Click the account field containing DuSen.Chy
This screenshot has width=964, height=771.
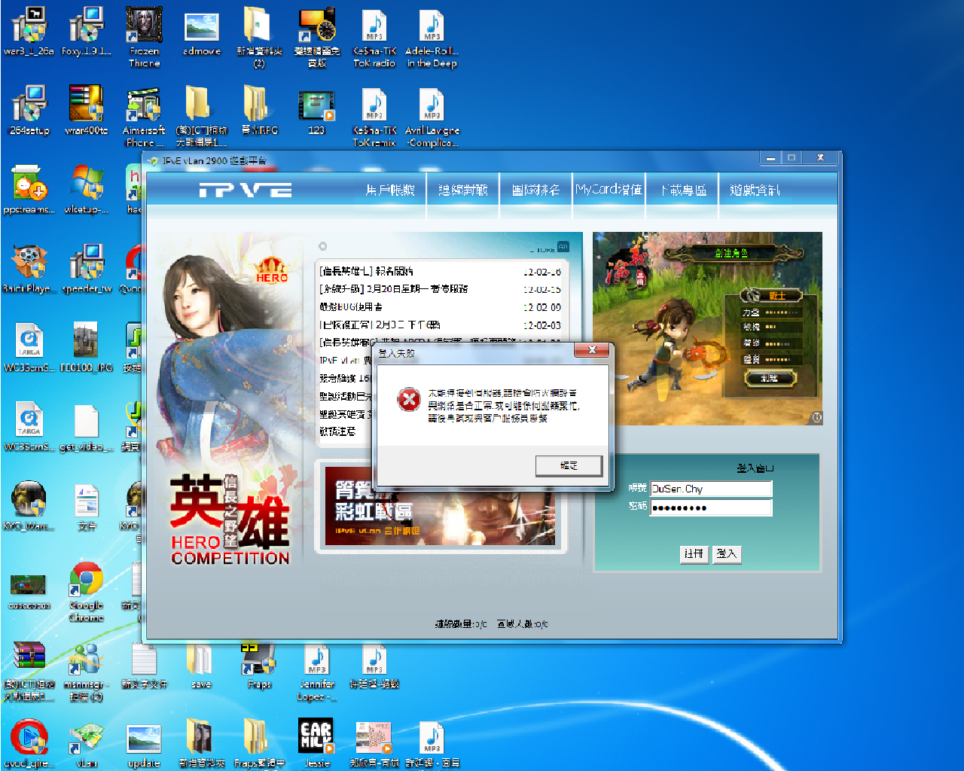coord(711,489)
